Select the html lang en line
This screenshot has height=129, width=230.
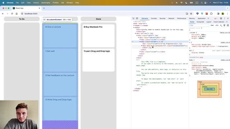[140, 23]
